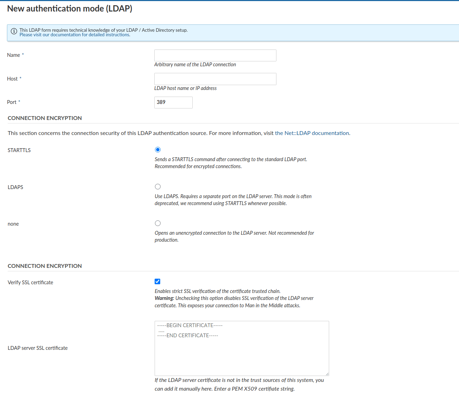Click the Name input field
The width and height of the screenshot is (459, 399).
[x=215, y=55]
